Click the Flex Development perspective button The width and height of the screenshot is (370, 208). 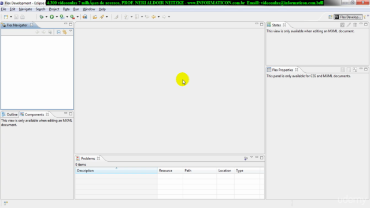tap(348, 17)
